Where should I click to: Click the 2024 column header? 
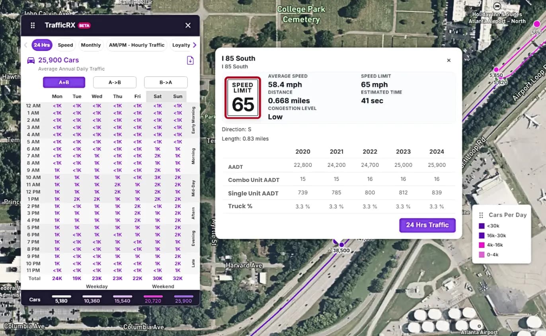click(x=437, y=152)
